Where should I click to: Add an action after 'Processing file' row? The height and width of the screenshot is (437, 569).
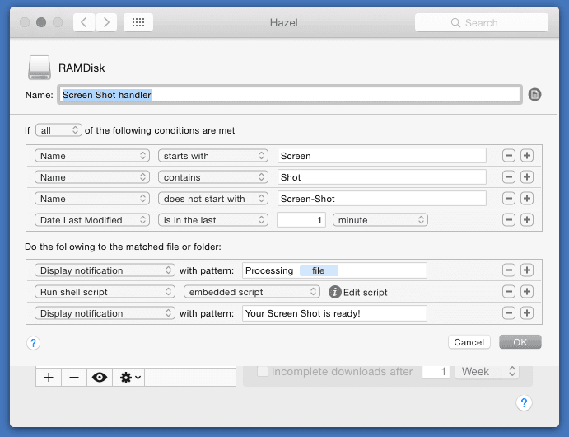(x=527, y=270)
